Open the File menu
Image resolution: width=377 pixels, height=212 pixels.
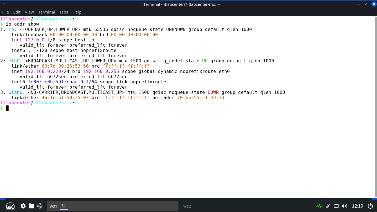tap(6, 12)
